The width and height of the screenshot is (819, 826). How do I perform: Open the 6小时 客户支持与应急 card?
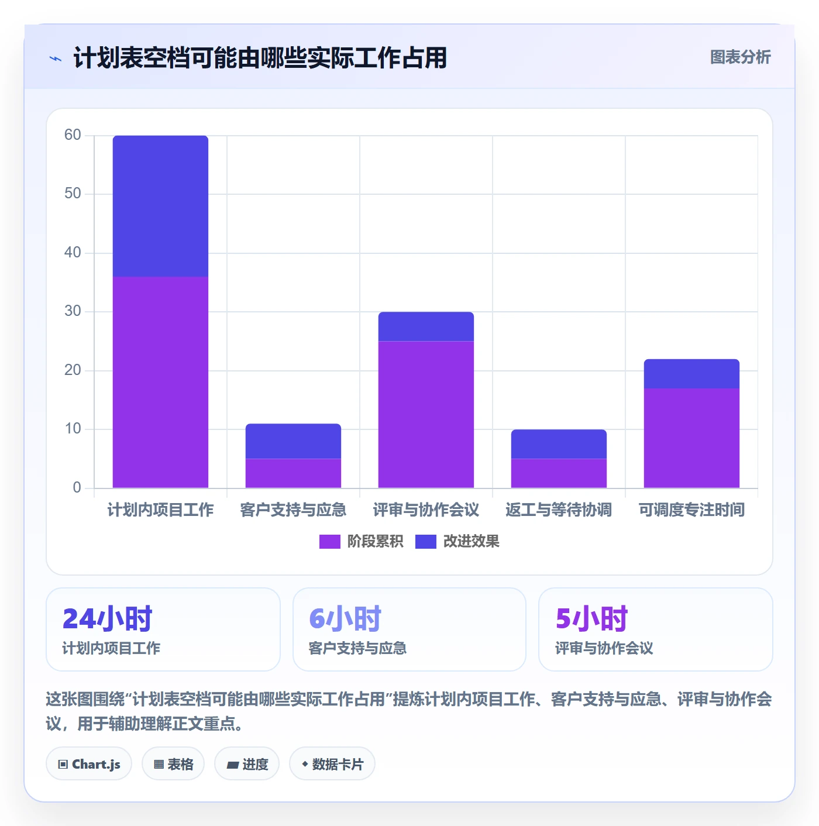coord(409,629)
